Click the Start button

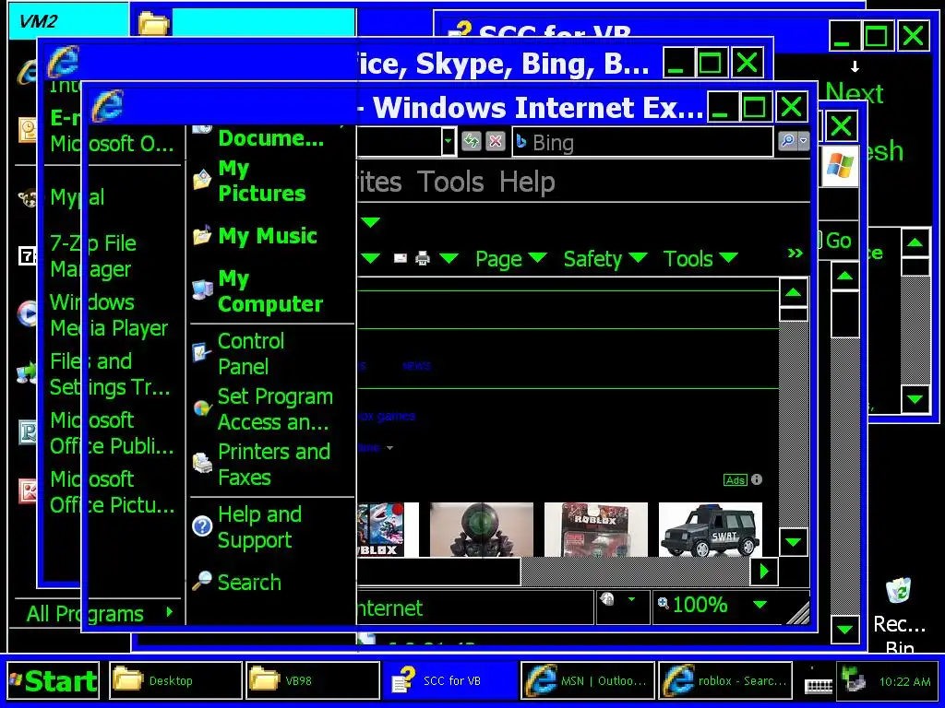click(53, 681)
